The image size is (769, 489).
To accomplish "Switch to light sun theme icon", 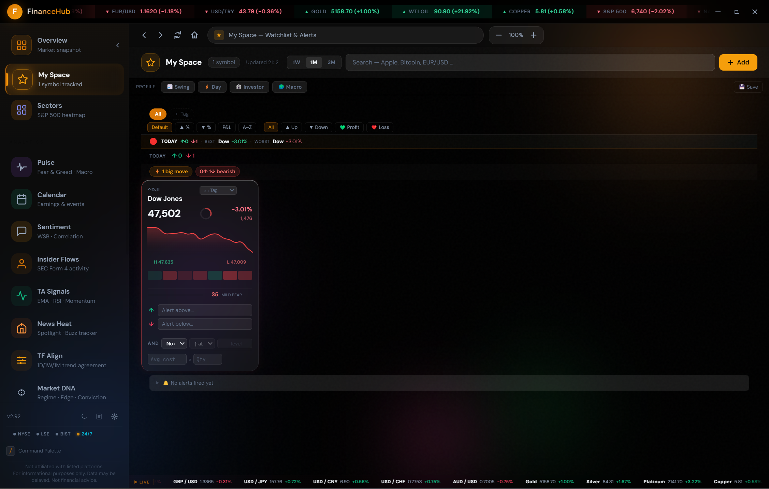I will pos(115,416).
